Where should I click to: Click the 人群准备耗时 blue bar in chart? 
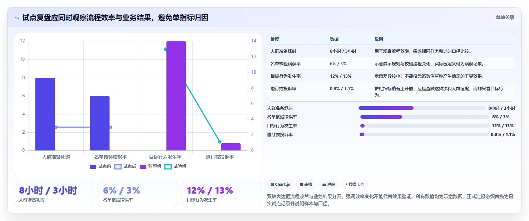click(x=45, y=114)
